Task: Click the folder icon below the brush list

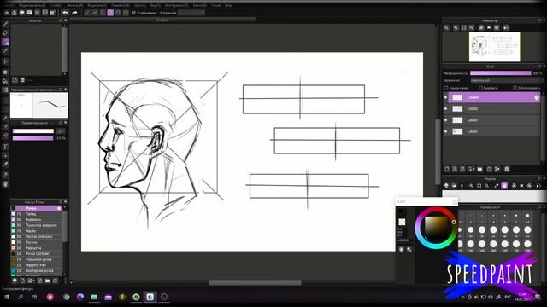Action: click(48, 281)
